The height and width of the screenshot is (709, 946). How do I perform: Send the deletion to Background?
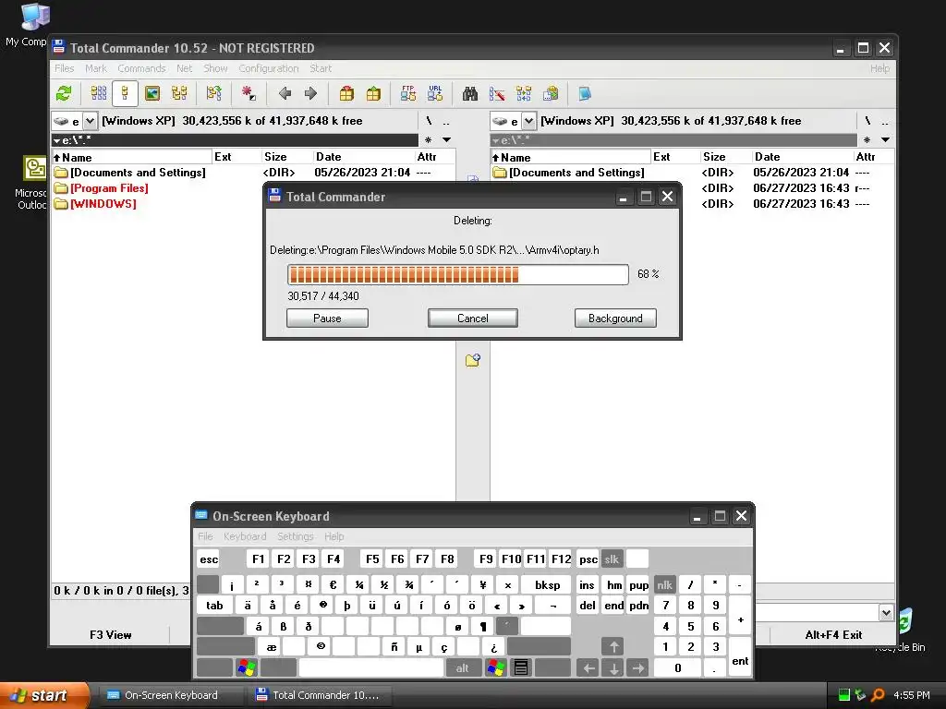(x=615, y=318)
